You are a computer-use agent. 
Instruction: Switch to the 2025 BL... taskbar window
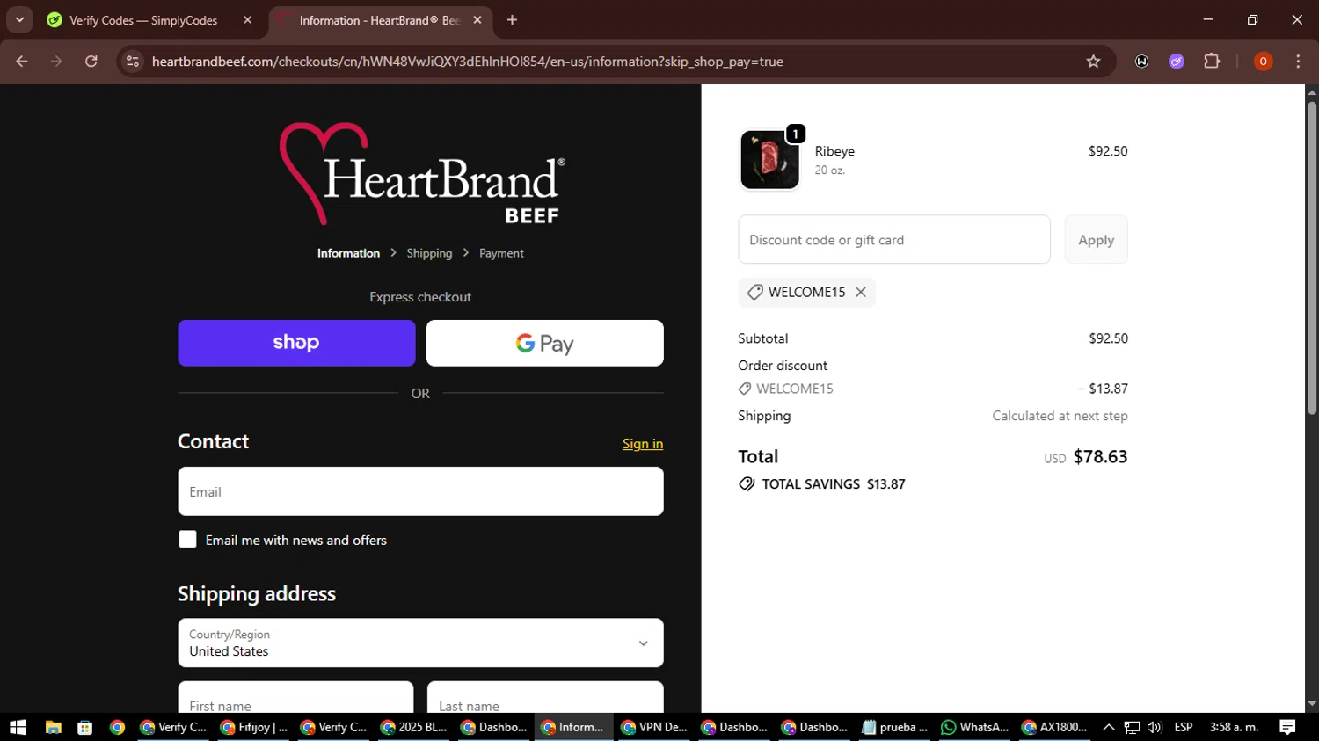pyautogui.click(x=414, y=727)
